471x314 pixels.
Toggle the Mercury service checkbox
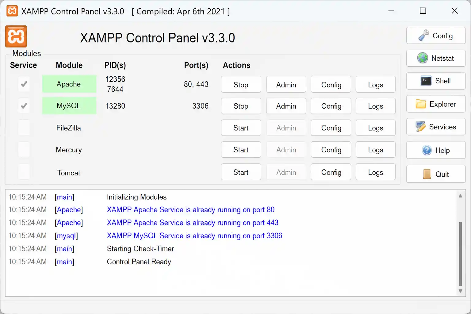[24, 150]
